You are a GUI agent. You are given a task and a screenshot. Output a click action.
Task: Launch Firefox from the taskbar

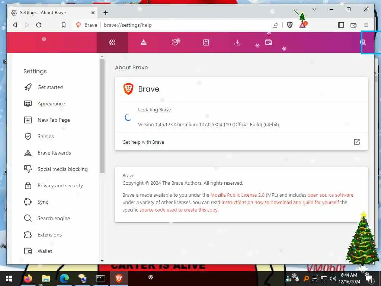point(28,279)
